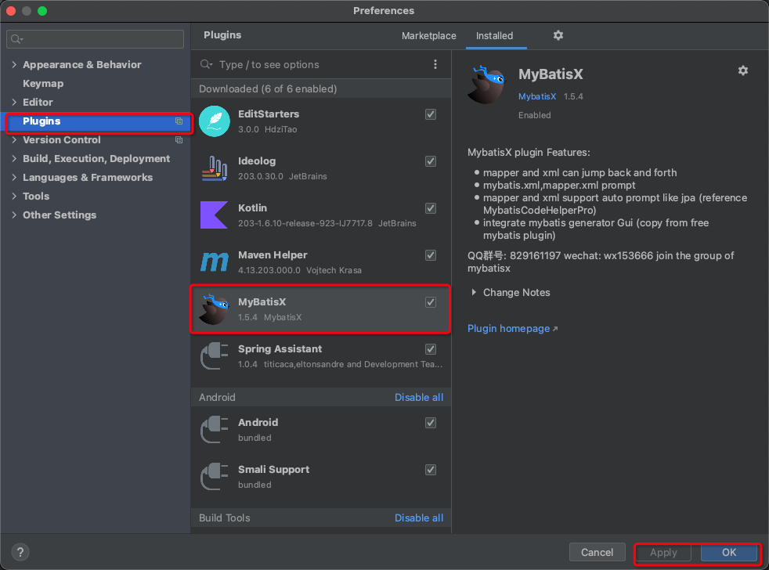
Task: Toggle the EditStarters plugin checkbox
Action: 431,114
